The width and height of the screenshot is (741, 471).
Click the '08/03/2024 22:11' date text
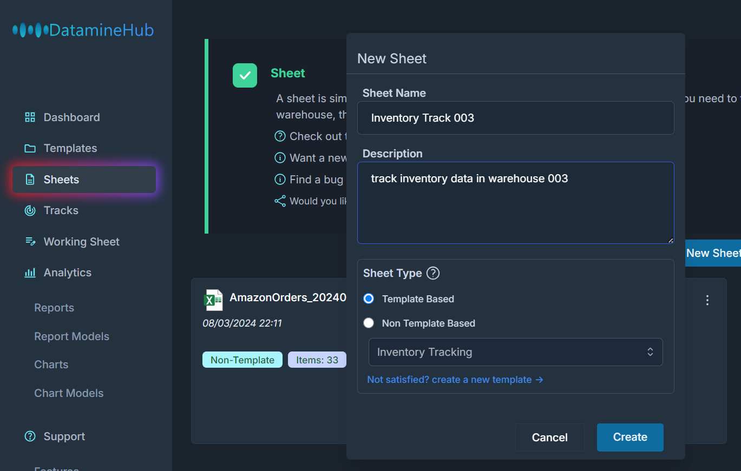point(242,323)
